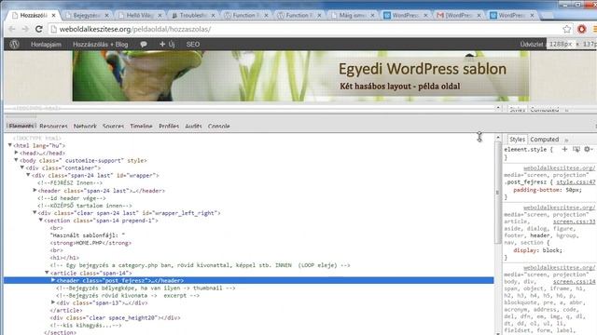Image resolution: width=597 pixels, height=335 pixels.
Task: Switch to the Bejegyzés browser tab
Action: tap(86, 16)
